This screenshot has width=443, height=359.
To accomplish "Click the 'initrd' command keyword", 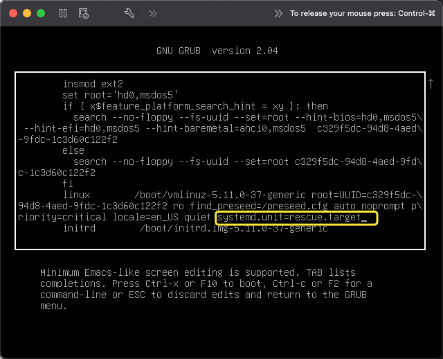I will [79, 228].
